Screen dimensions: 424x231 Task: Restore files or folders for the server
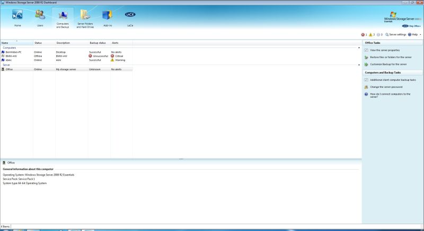pos(391,57)
